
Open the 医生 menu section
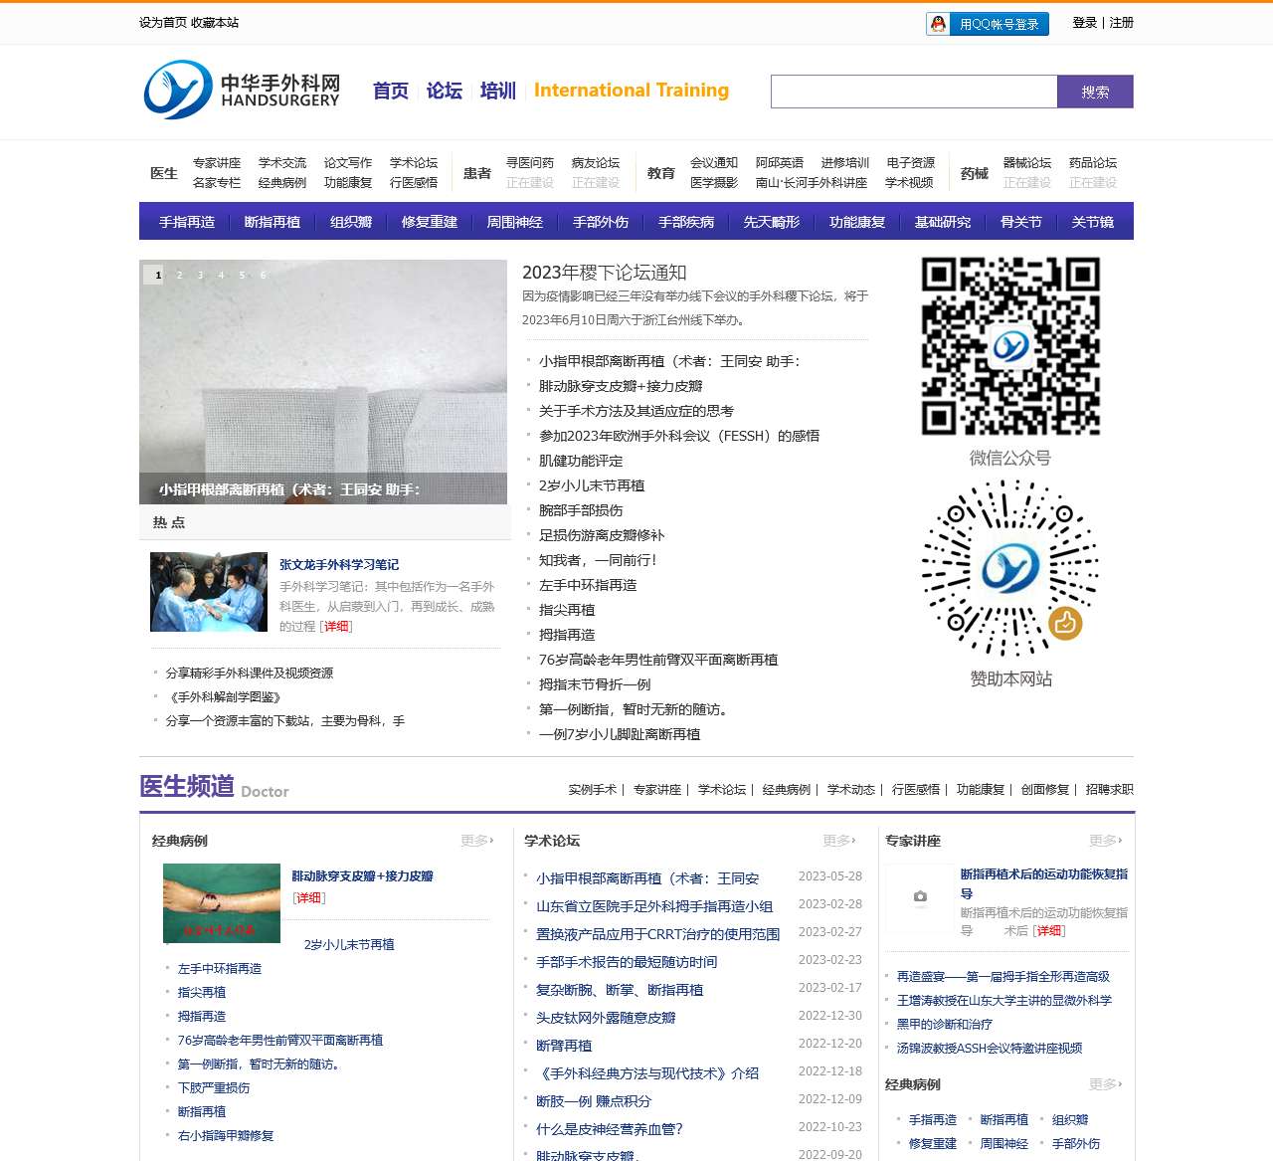(x=162, y=172)
